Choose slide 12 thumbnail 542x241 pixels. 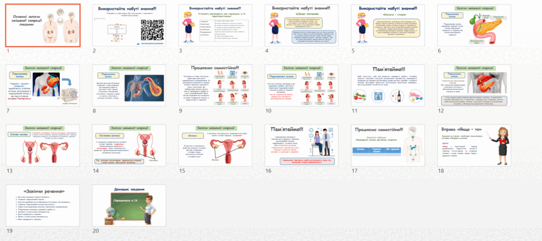click(x=474, y=85)
